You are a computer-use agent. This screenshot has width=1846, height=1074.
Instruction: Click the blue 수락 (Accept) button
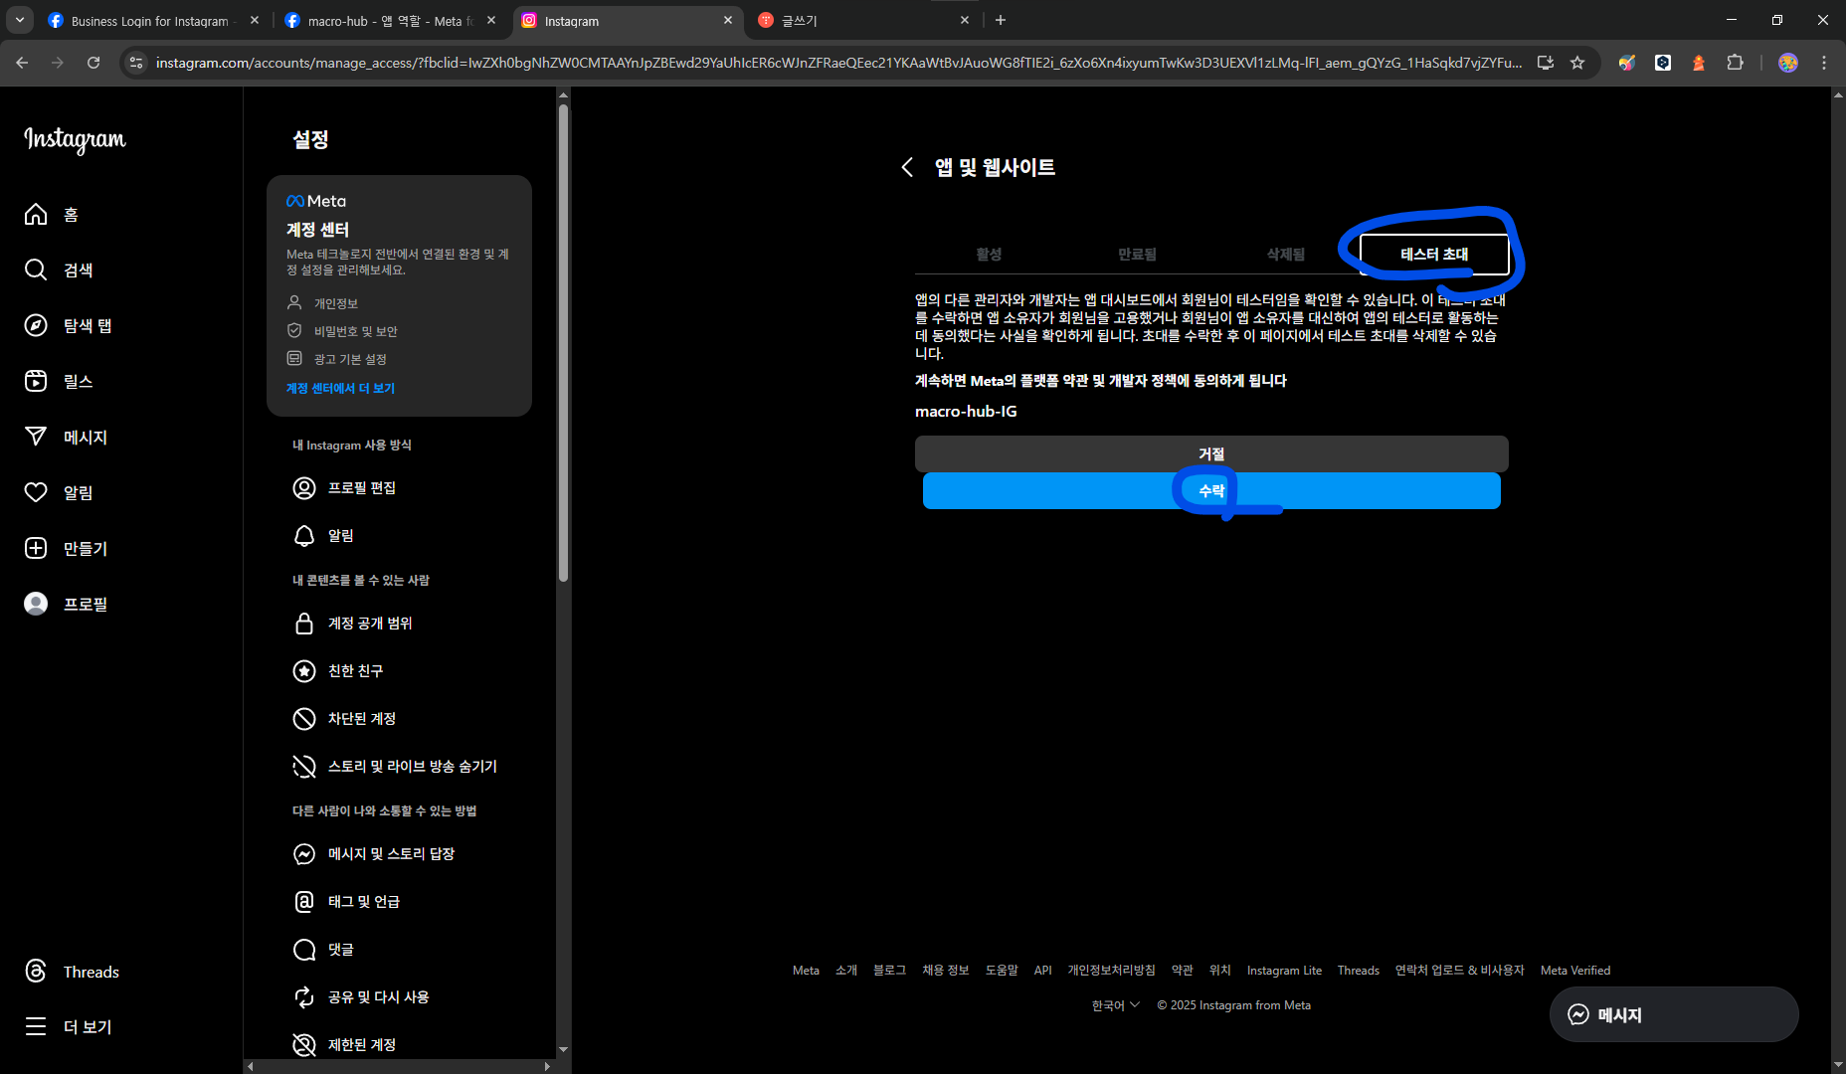(x=1211, y=491)
